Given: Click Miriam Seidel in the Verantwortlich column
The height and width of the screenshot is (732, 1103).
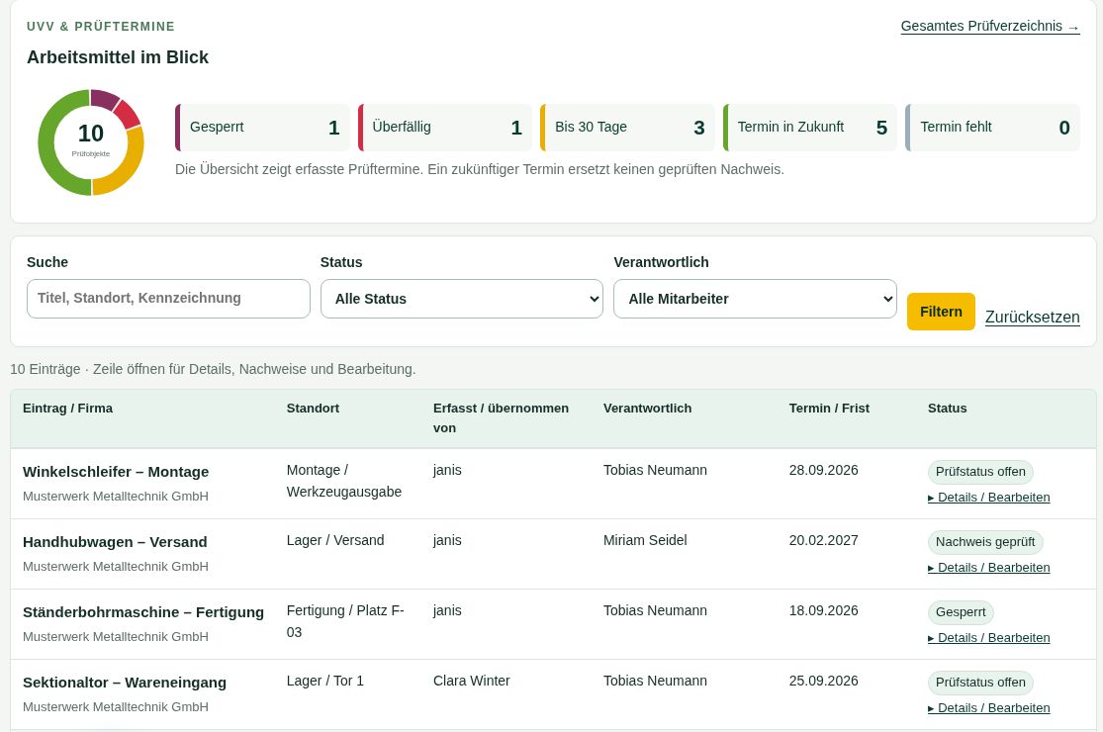Looking at the screenshot, I should (x=645, y=541).
